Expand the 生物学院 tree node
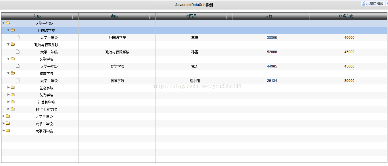This screenshot has height=166, width=388. pos(9,87)
